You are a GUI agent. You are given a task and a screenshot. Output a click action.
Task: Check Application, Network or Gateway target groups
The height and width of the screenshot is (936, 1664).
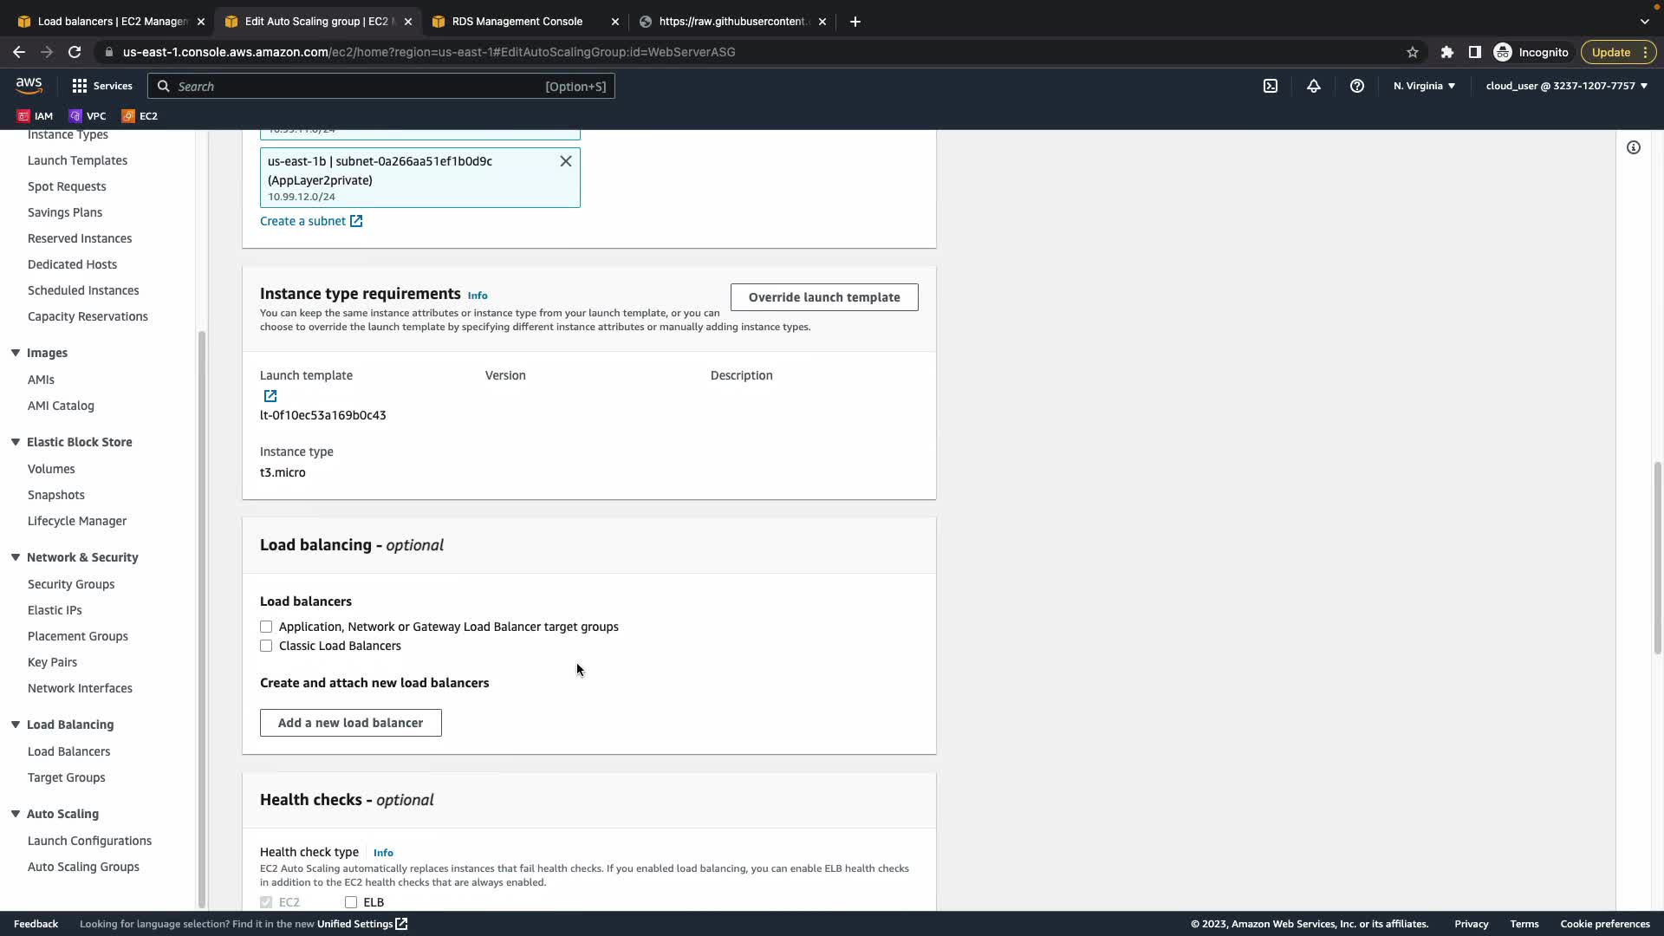click(x=266, y=627)
